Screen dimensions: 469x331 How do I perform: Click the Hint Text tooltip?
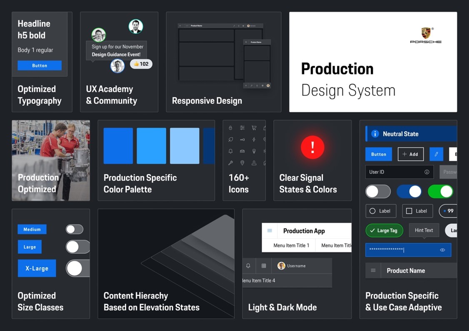(x=424, y=230)
